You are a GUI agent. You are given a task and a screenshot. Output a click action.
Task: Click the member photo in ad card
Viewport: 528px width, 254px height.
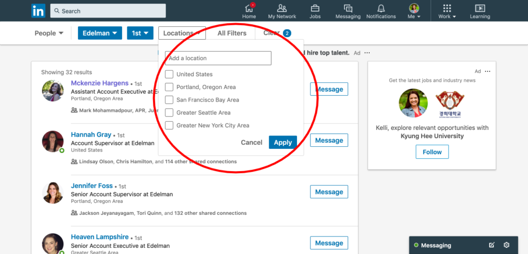pyautogui.click(x=413, y=103)
